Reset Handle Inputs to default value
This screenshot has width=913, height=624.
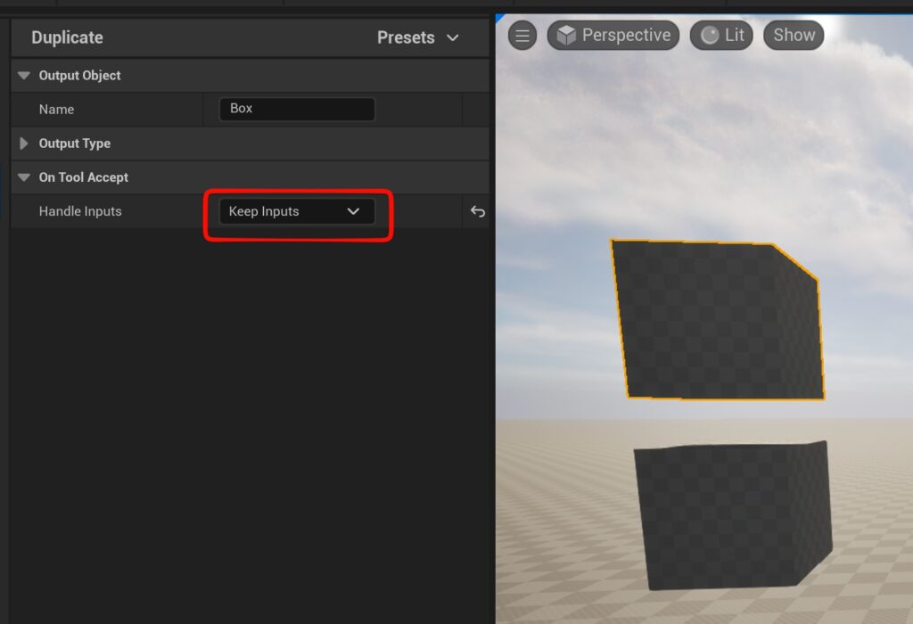477,211
